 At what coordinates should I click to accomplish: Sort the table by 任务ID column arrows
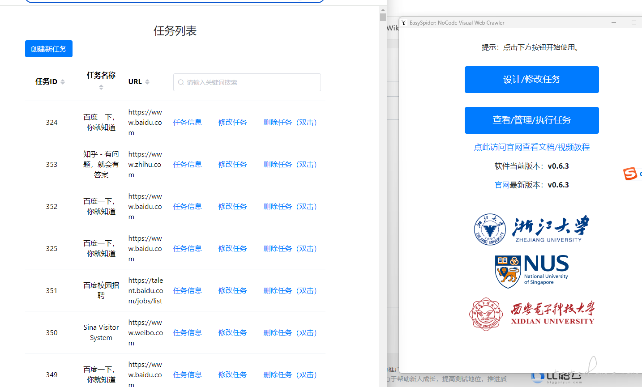pos(63,82)
